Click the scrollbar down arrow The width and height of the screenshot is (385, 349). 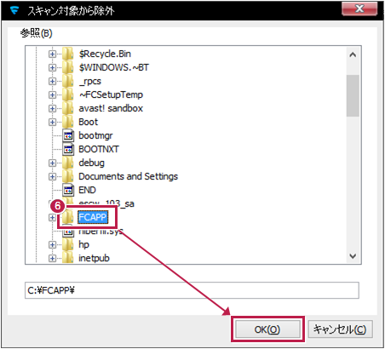[x=353, y=256]
